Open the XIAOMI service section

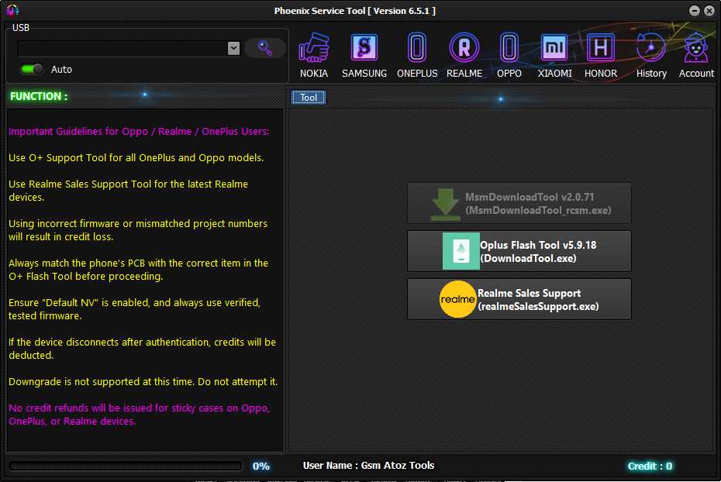[554, 50]
